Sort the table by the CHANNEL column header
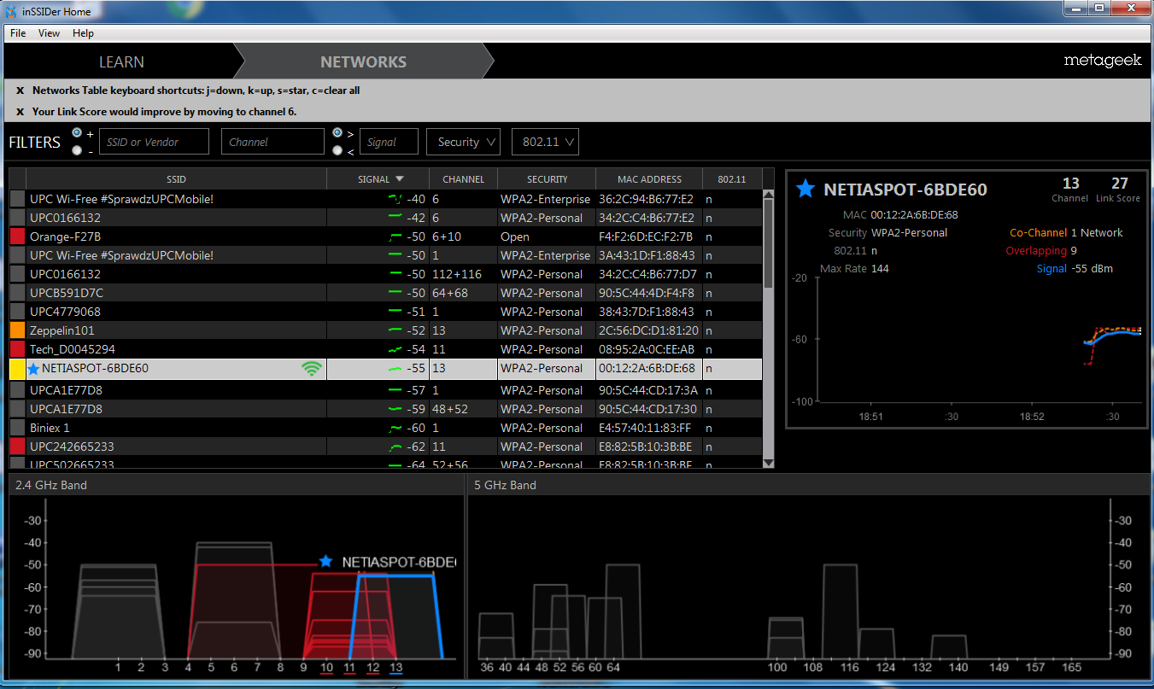 point(463,179)
